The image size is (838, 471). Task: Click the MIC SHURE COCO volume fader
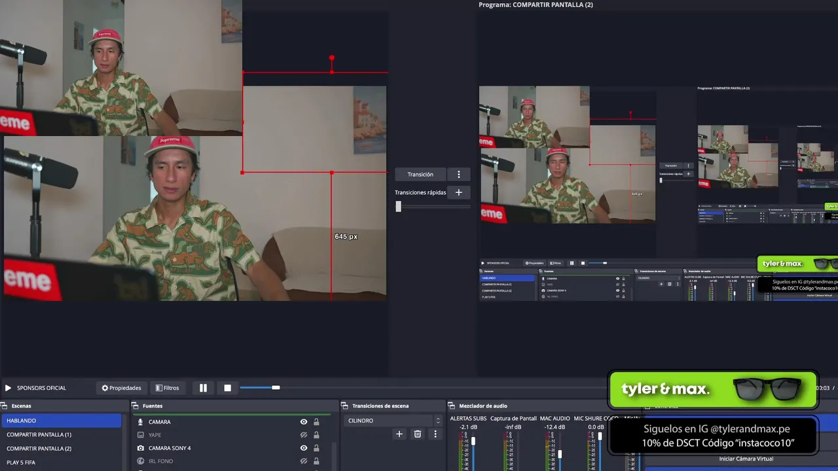coord(600,436)
